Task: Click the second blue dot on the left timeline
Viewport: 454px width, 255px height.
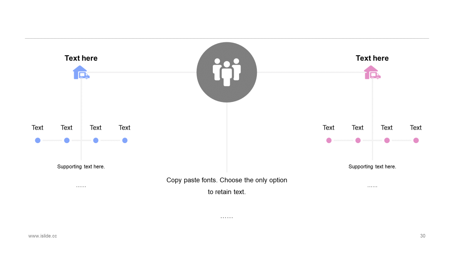Action: 67,140
